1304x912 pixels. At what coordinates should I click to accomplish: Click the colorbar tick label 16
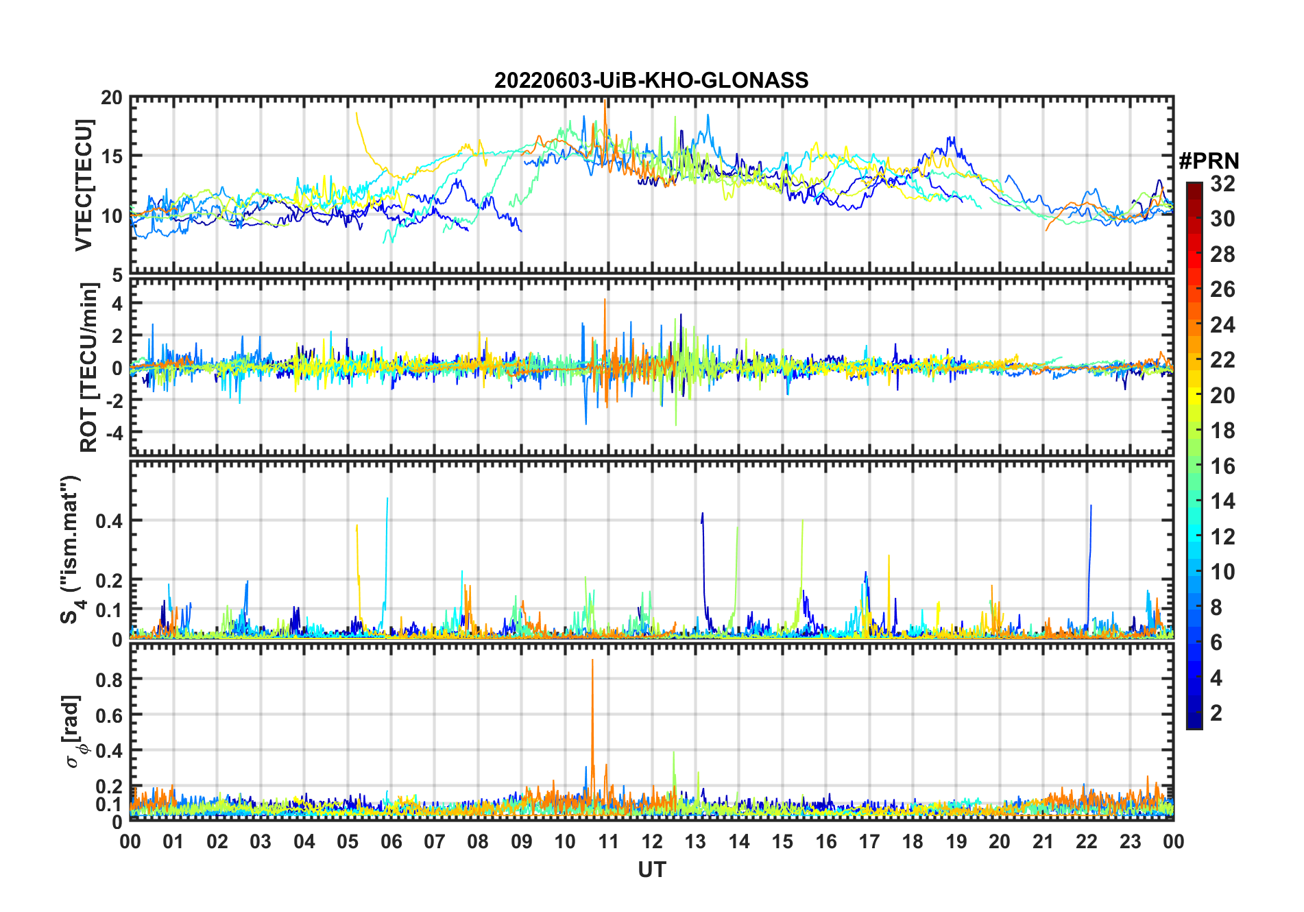[1222, 466]
